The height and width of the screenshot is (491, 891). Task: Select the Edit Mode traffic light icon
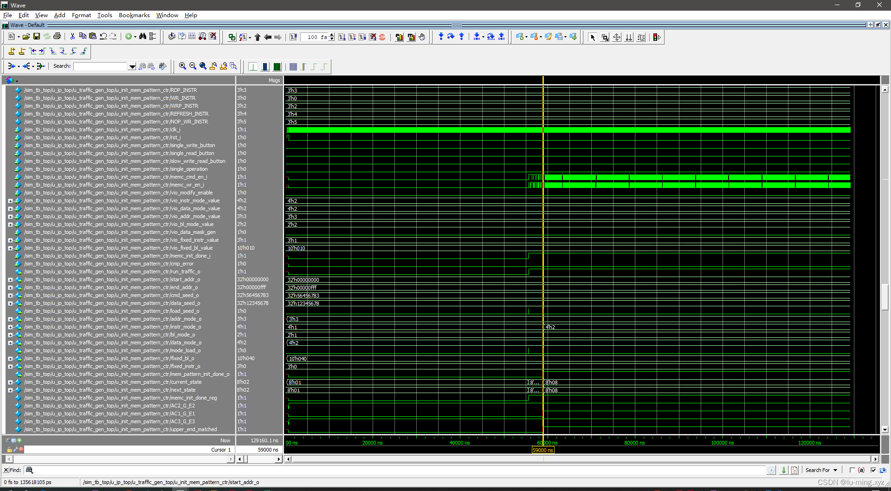coord(656,37)
